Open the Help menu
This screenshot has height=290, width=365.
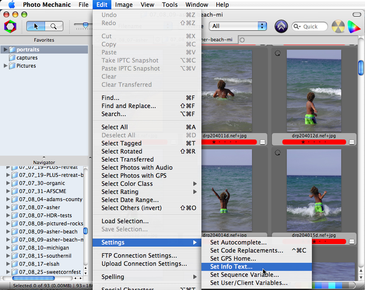tap(222, 5)
